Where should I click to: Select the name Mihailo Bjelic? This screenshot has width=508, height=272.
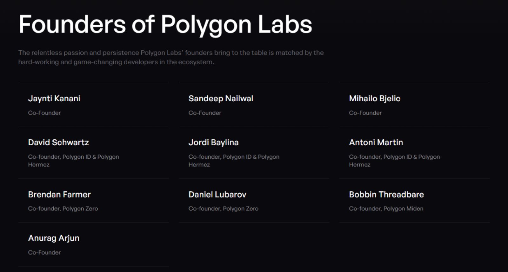375,99
